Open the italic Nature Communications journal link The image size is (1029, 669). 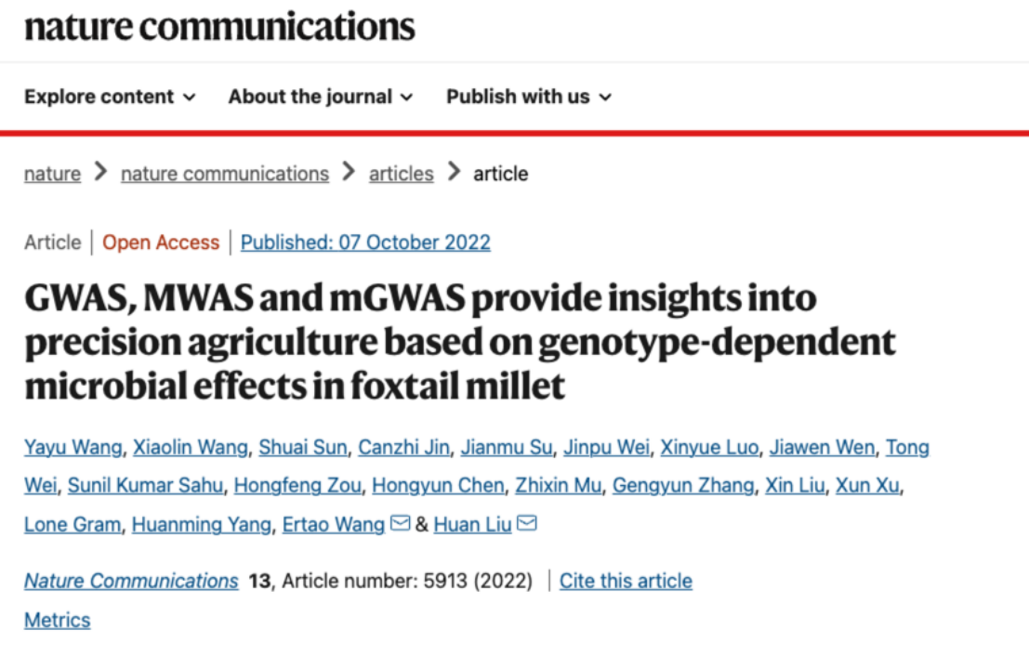(x=131, y=581)
